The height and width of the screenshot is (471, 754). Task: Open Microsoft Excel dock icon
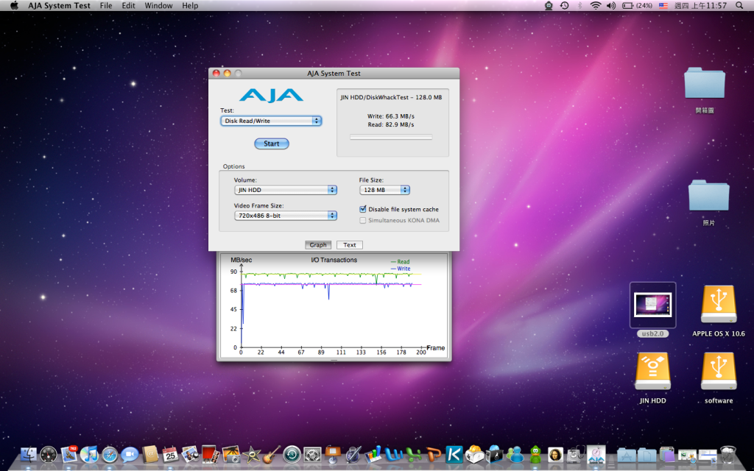(414, 454)
